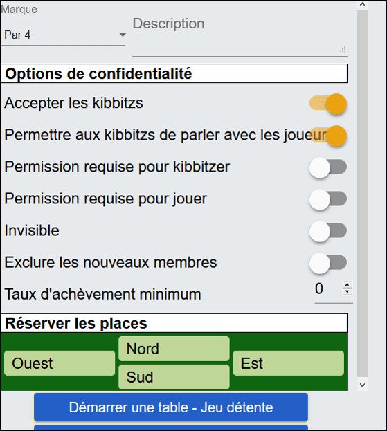Click the Description field corner grip

click(343, 50)
